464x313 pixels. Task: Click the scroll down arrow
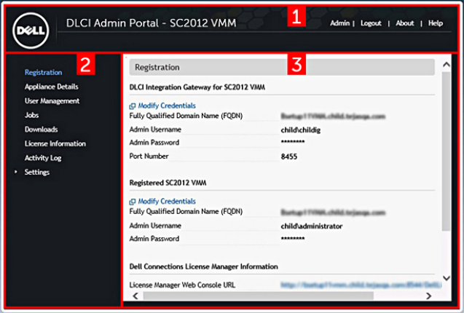point(447,278)
